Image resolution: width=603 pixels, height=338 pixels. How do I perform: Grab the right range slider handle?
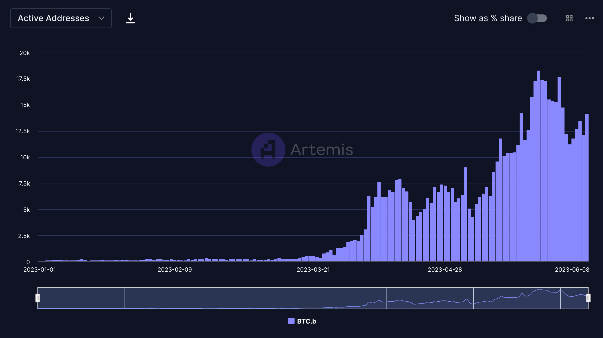588,298
